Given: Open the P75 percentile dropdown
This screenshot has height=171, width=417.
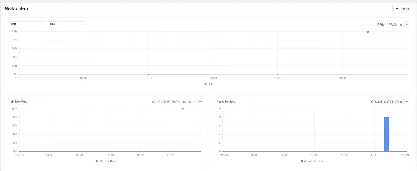Looking at the screenshot, I should (x=66, y=25).
